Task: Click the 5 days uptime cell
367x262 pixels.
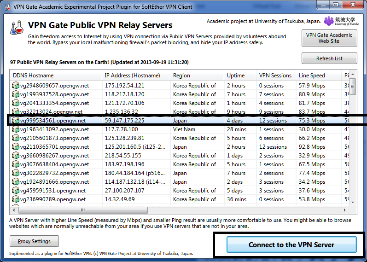Action: tap(235, 191)
